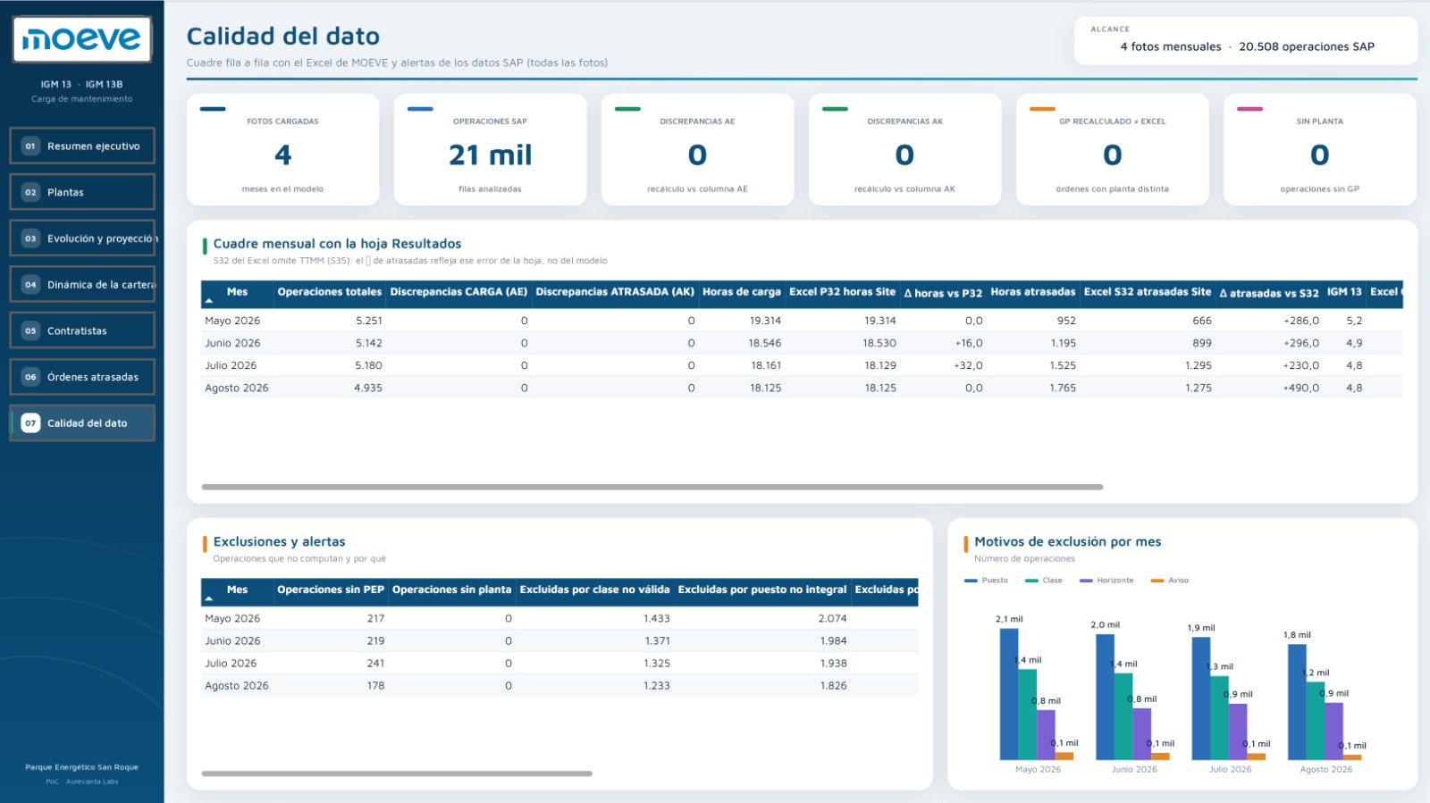Select Agosto 2026 row in Exclusiones table
The width and height of the screenshot is (1430, 803).
click(x=559, y=686)
